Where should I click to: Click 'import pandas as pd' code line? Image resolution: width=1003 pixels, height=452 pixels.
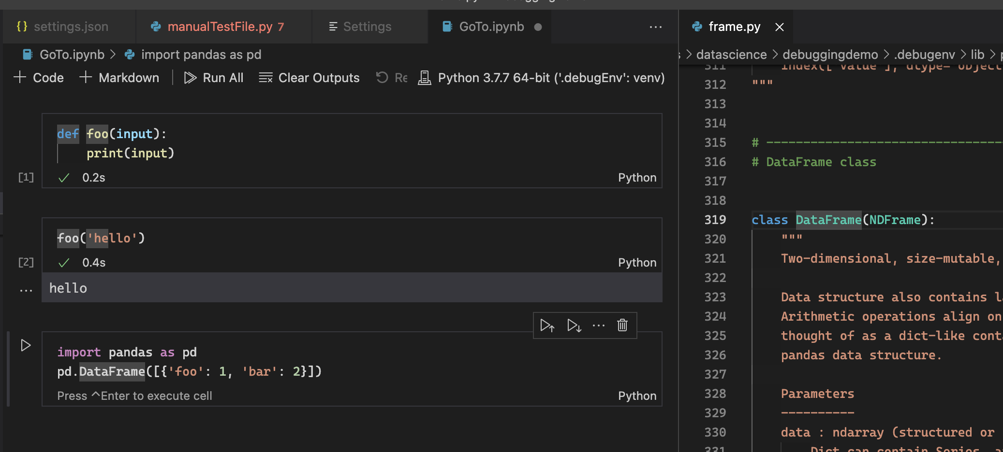coord(127,352)
